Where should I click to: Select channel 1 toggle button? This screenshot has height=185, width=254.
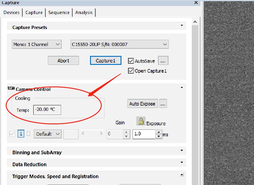[x=21, y=134]
